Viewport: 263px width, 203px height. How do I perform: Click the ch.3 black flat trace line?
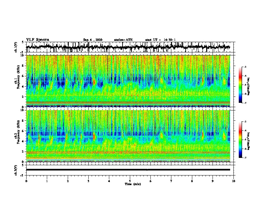coord(128,170)
